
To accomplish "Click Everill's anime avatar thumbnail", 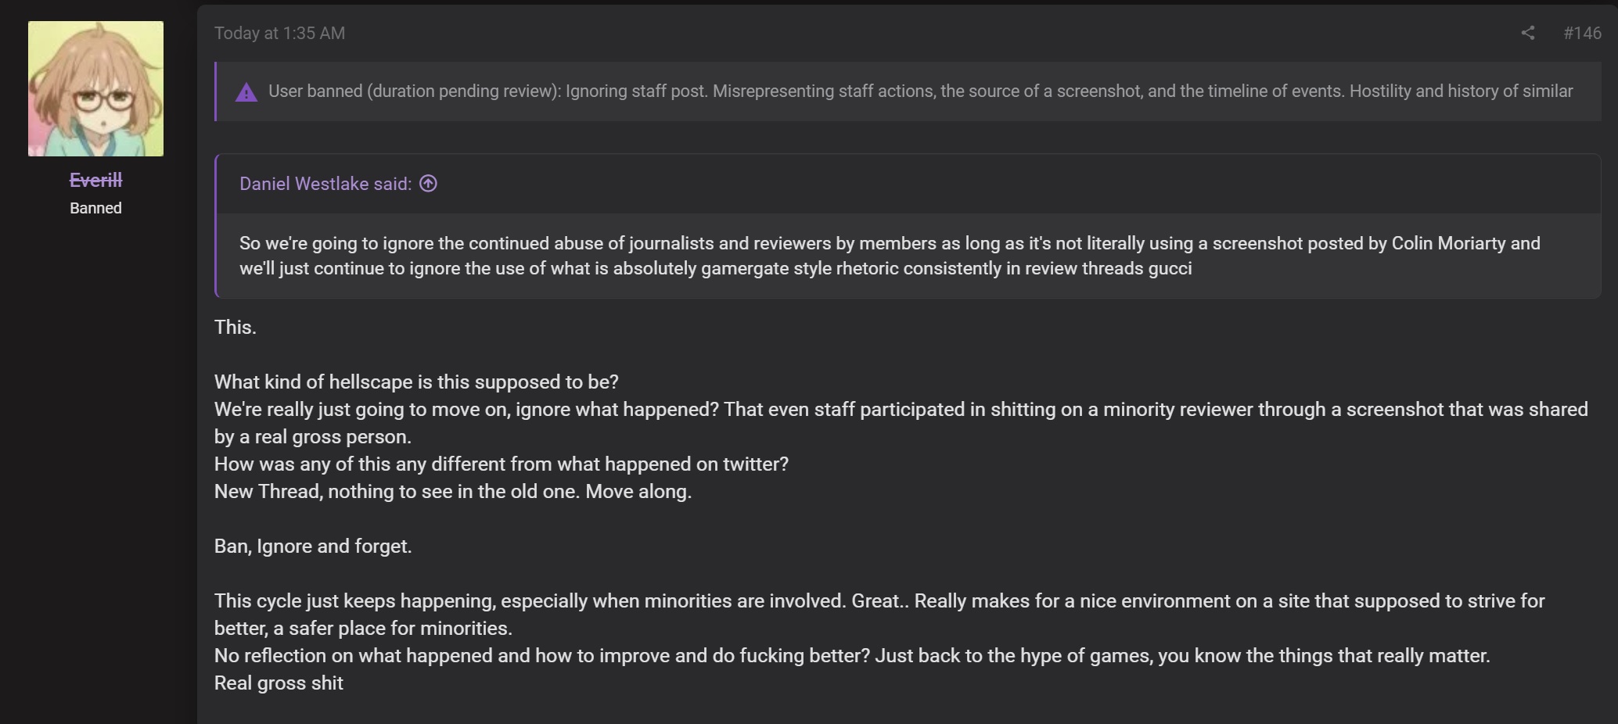I will coord(95,88).
